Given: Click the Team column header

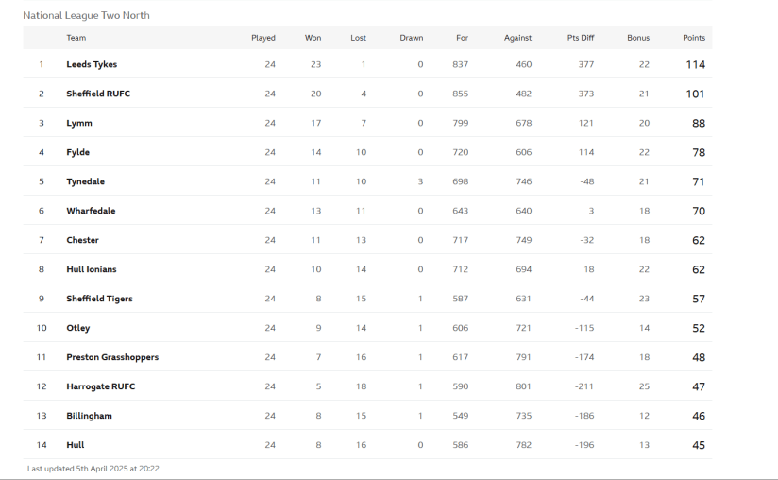Looking at the screenshot, I should pos(76,38).
